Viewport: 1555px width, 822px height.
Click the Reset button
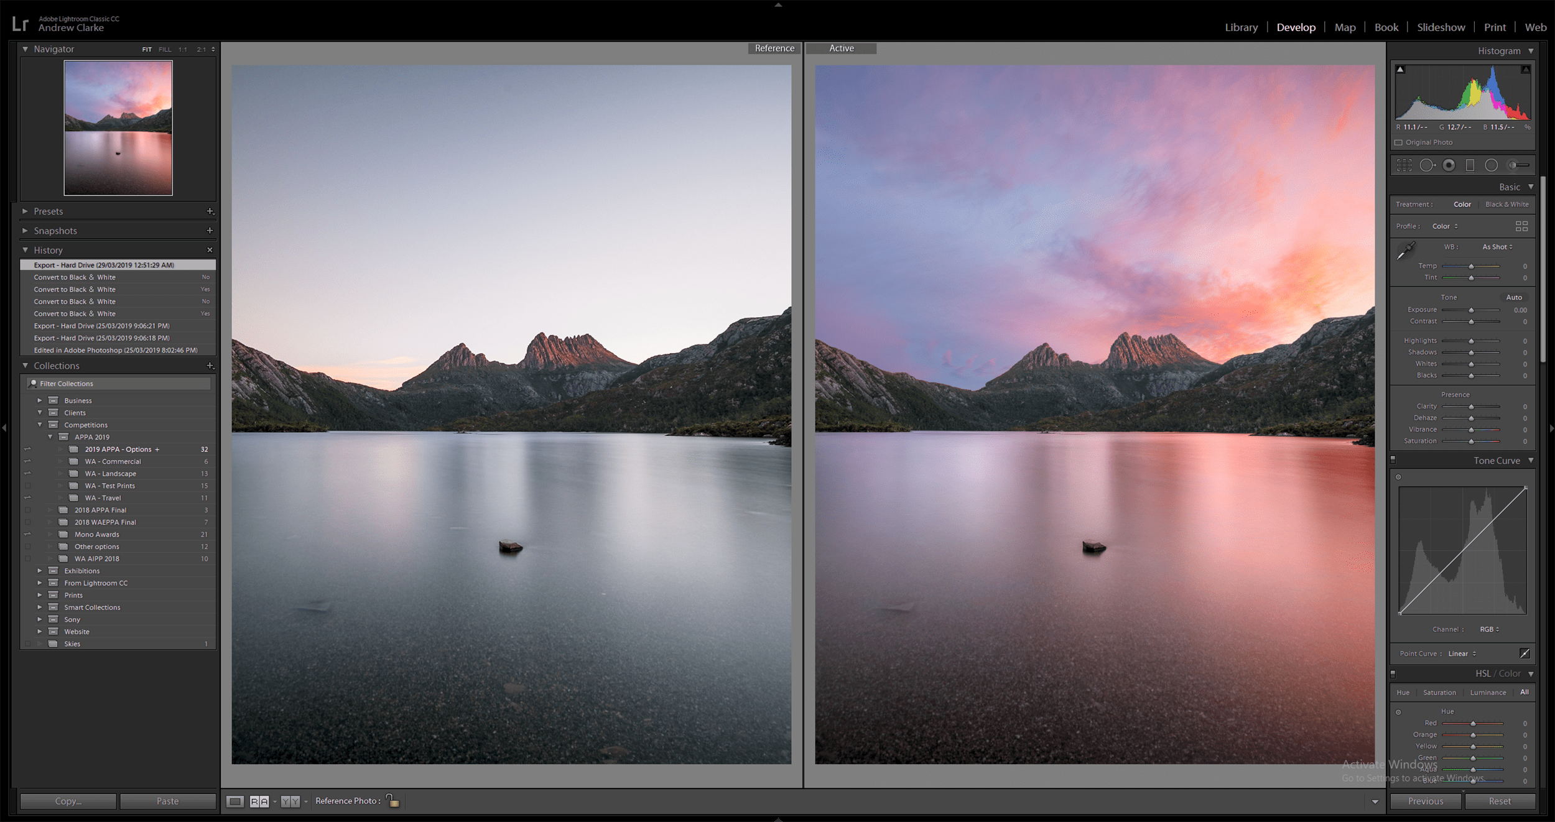(x=1499, y=801)
